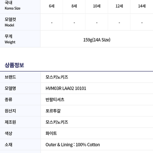The height and width of the screenshot is (153, 153).
Task: Click the brand value 모스키노키즈
Action: pos(57,77)
